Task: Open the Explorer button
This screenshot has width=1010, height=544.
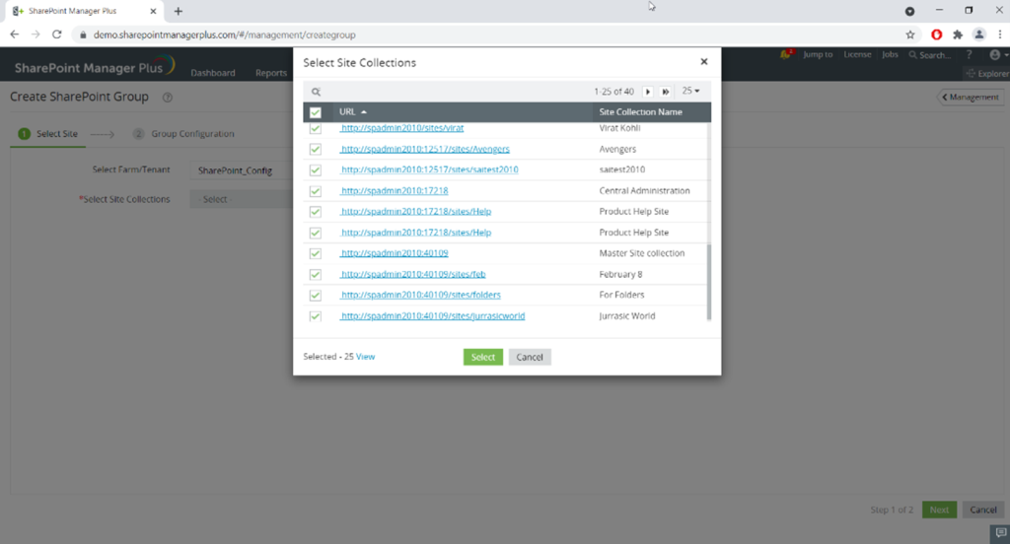Action: coord(987,73)
